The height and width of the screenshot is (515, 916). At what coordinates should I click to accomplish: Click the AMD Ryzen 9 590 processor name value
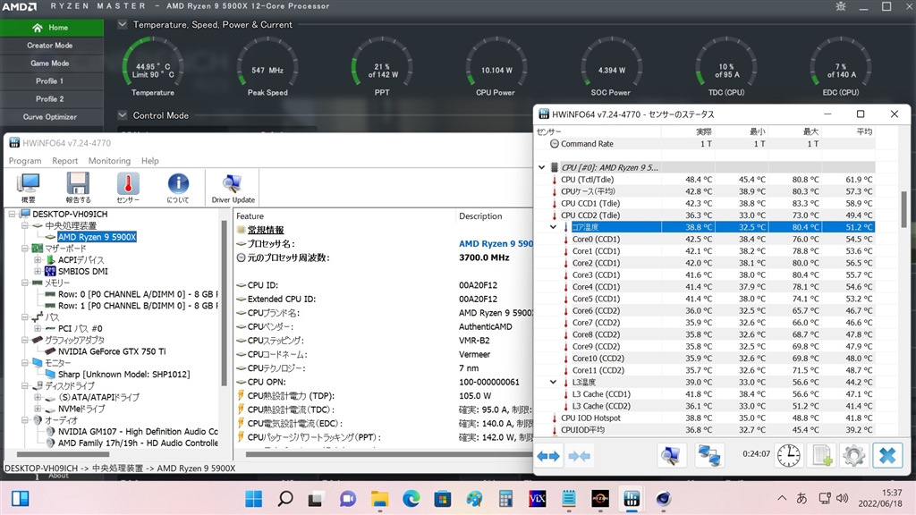click(496, 244)
